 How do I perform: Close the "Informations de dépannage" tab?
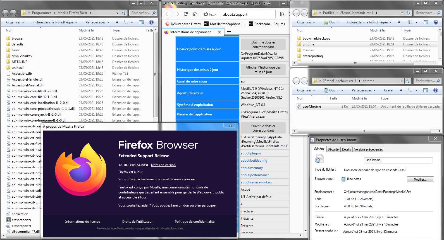(x=219, y=32)
